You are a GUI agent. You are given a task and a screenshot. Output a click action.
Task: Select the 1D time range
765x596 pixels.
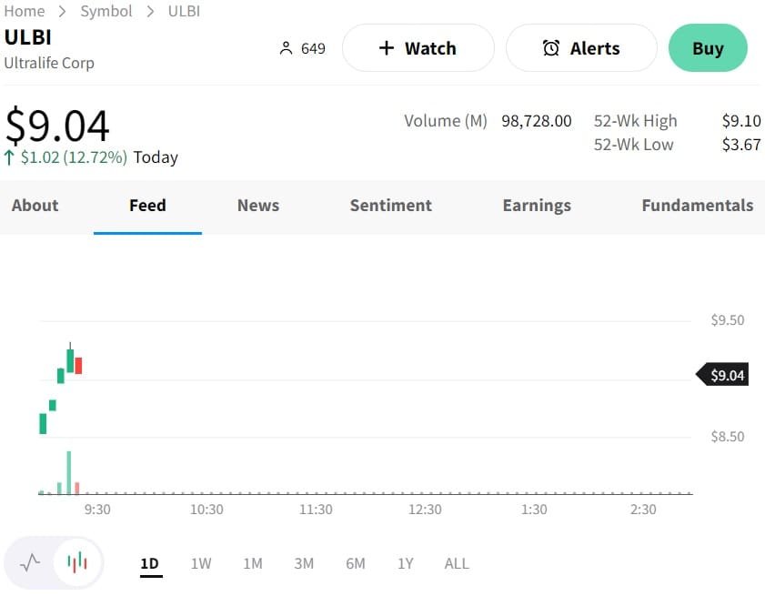(150, 563)
